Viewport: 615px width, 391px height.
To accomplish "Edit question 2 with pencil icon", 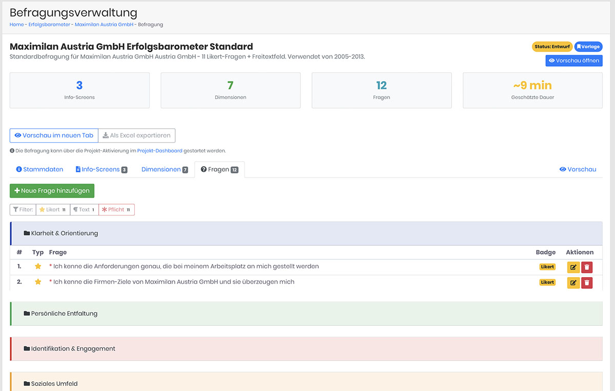I will point(573,283).
